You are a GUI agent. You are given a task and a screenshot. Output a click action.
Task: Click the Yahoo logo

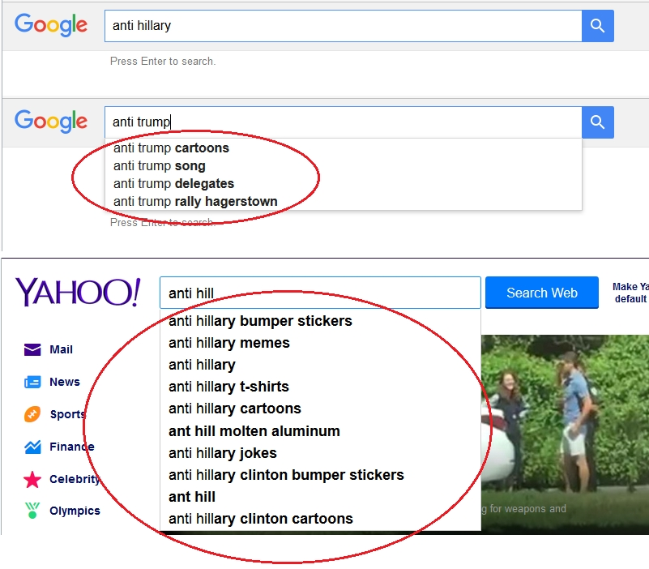click(x=78, y=293)
